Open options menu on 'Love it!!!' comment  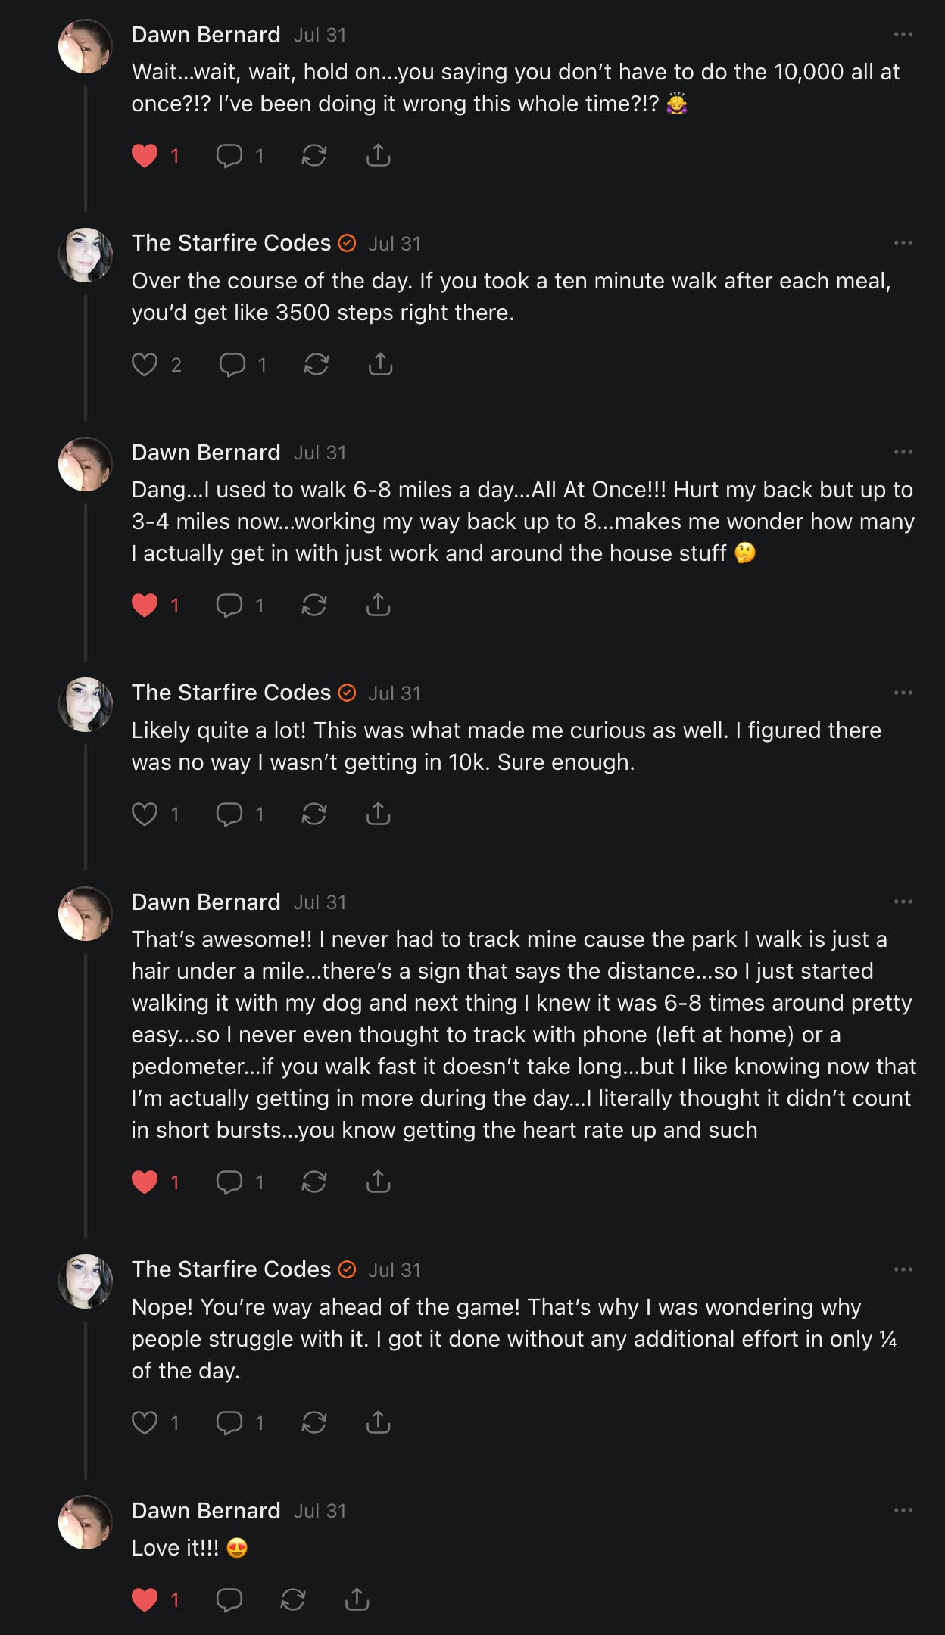[x=903, y=1510]
